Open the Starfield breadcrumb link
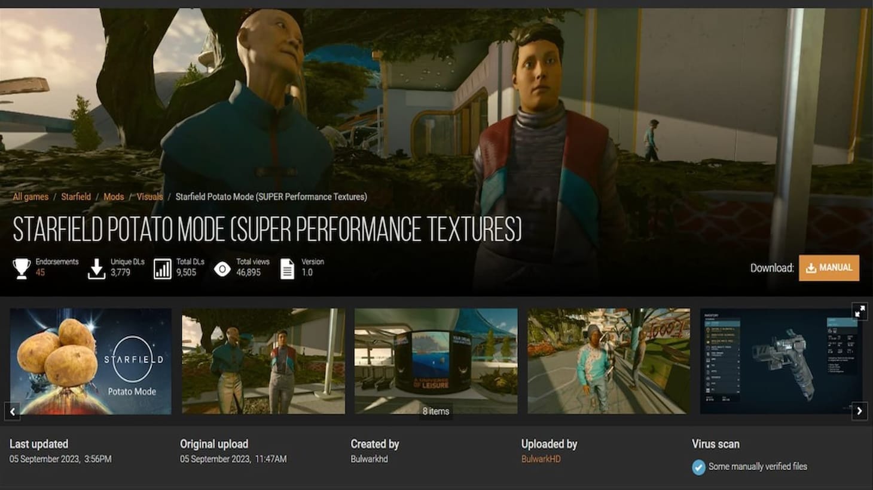This screenshot has width=873, height=490. pos(76,196)
